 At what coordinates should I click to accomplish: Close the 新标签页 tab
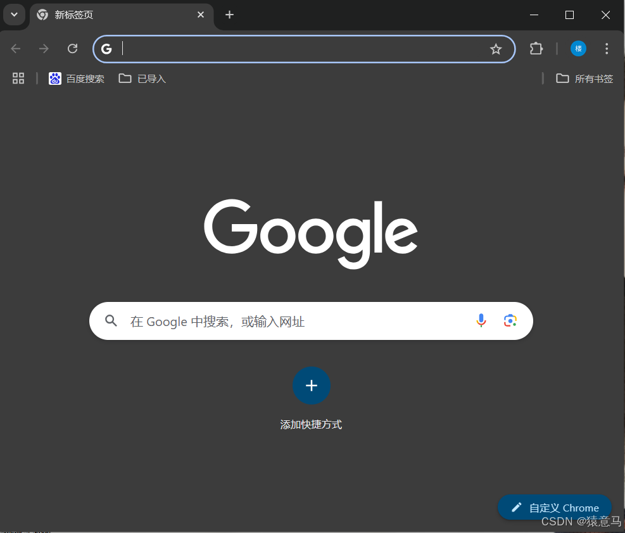(201, 15)
